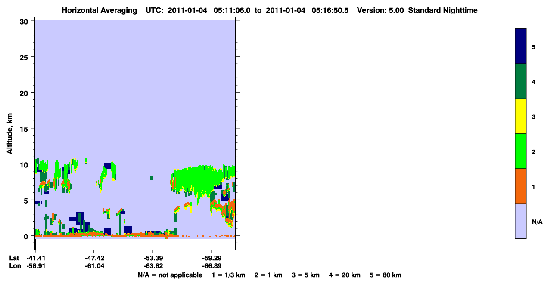
Task: Click the altitude tick label 25
Action: click(25, 57)
